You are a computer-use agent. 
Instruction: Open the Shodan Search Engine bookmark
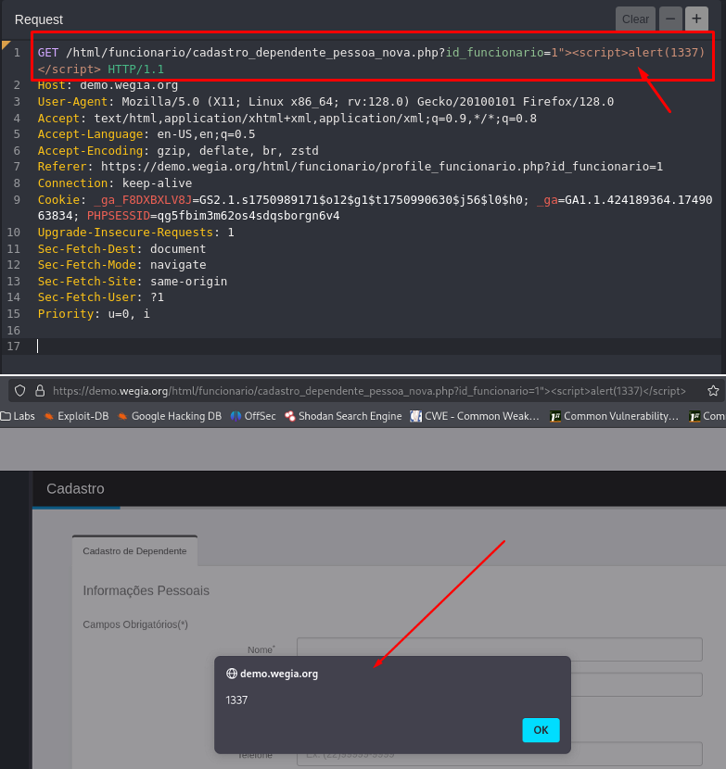[x=343, y=416]
